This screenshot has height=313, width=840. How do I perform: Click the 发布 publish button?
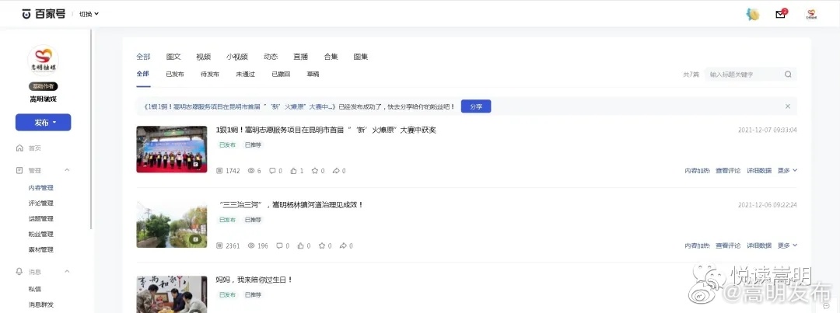tap(44, 123)
